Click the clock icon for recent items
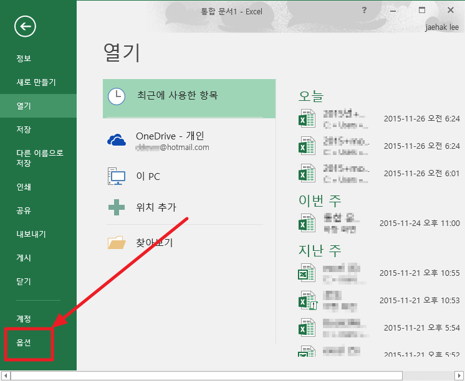Image resolution: width=465 pixels, height=381 pixels. pos(116,96)
